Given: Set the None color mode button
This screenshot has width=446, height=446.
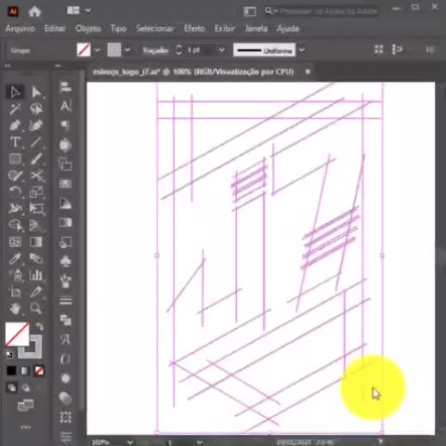Looking at the screenshot, I should (x=39, y=371).
